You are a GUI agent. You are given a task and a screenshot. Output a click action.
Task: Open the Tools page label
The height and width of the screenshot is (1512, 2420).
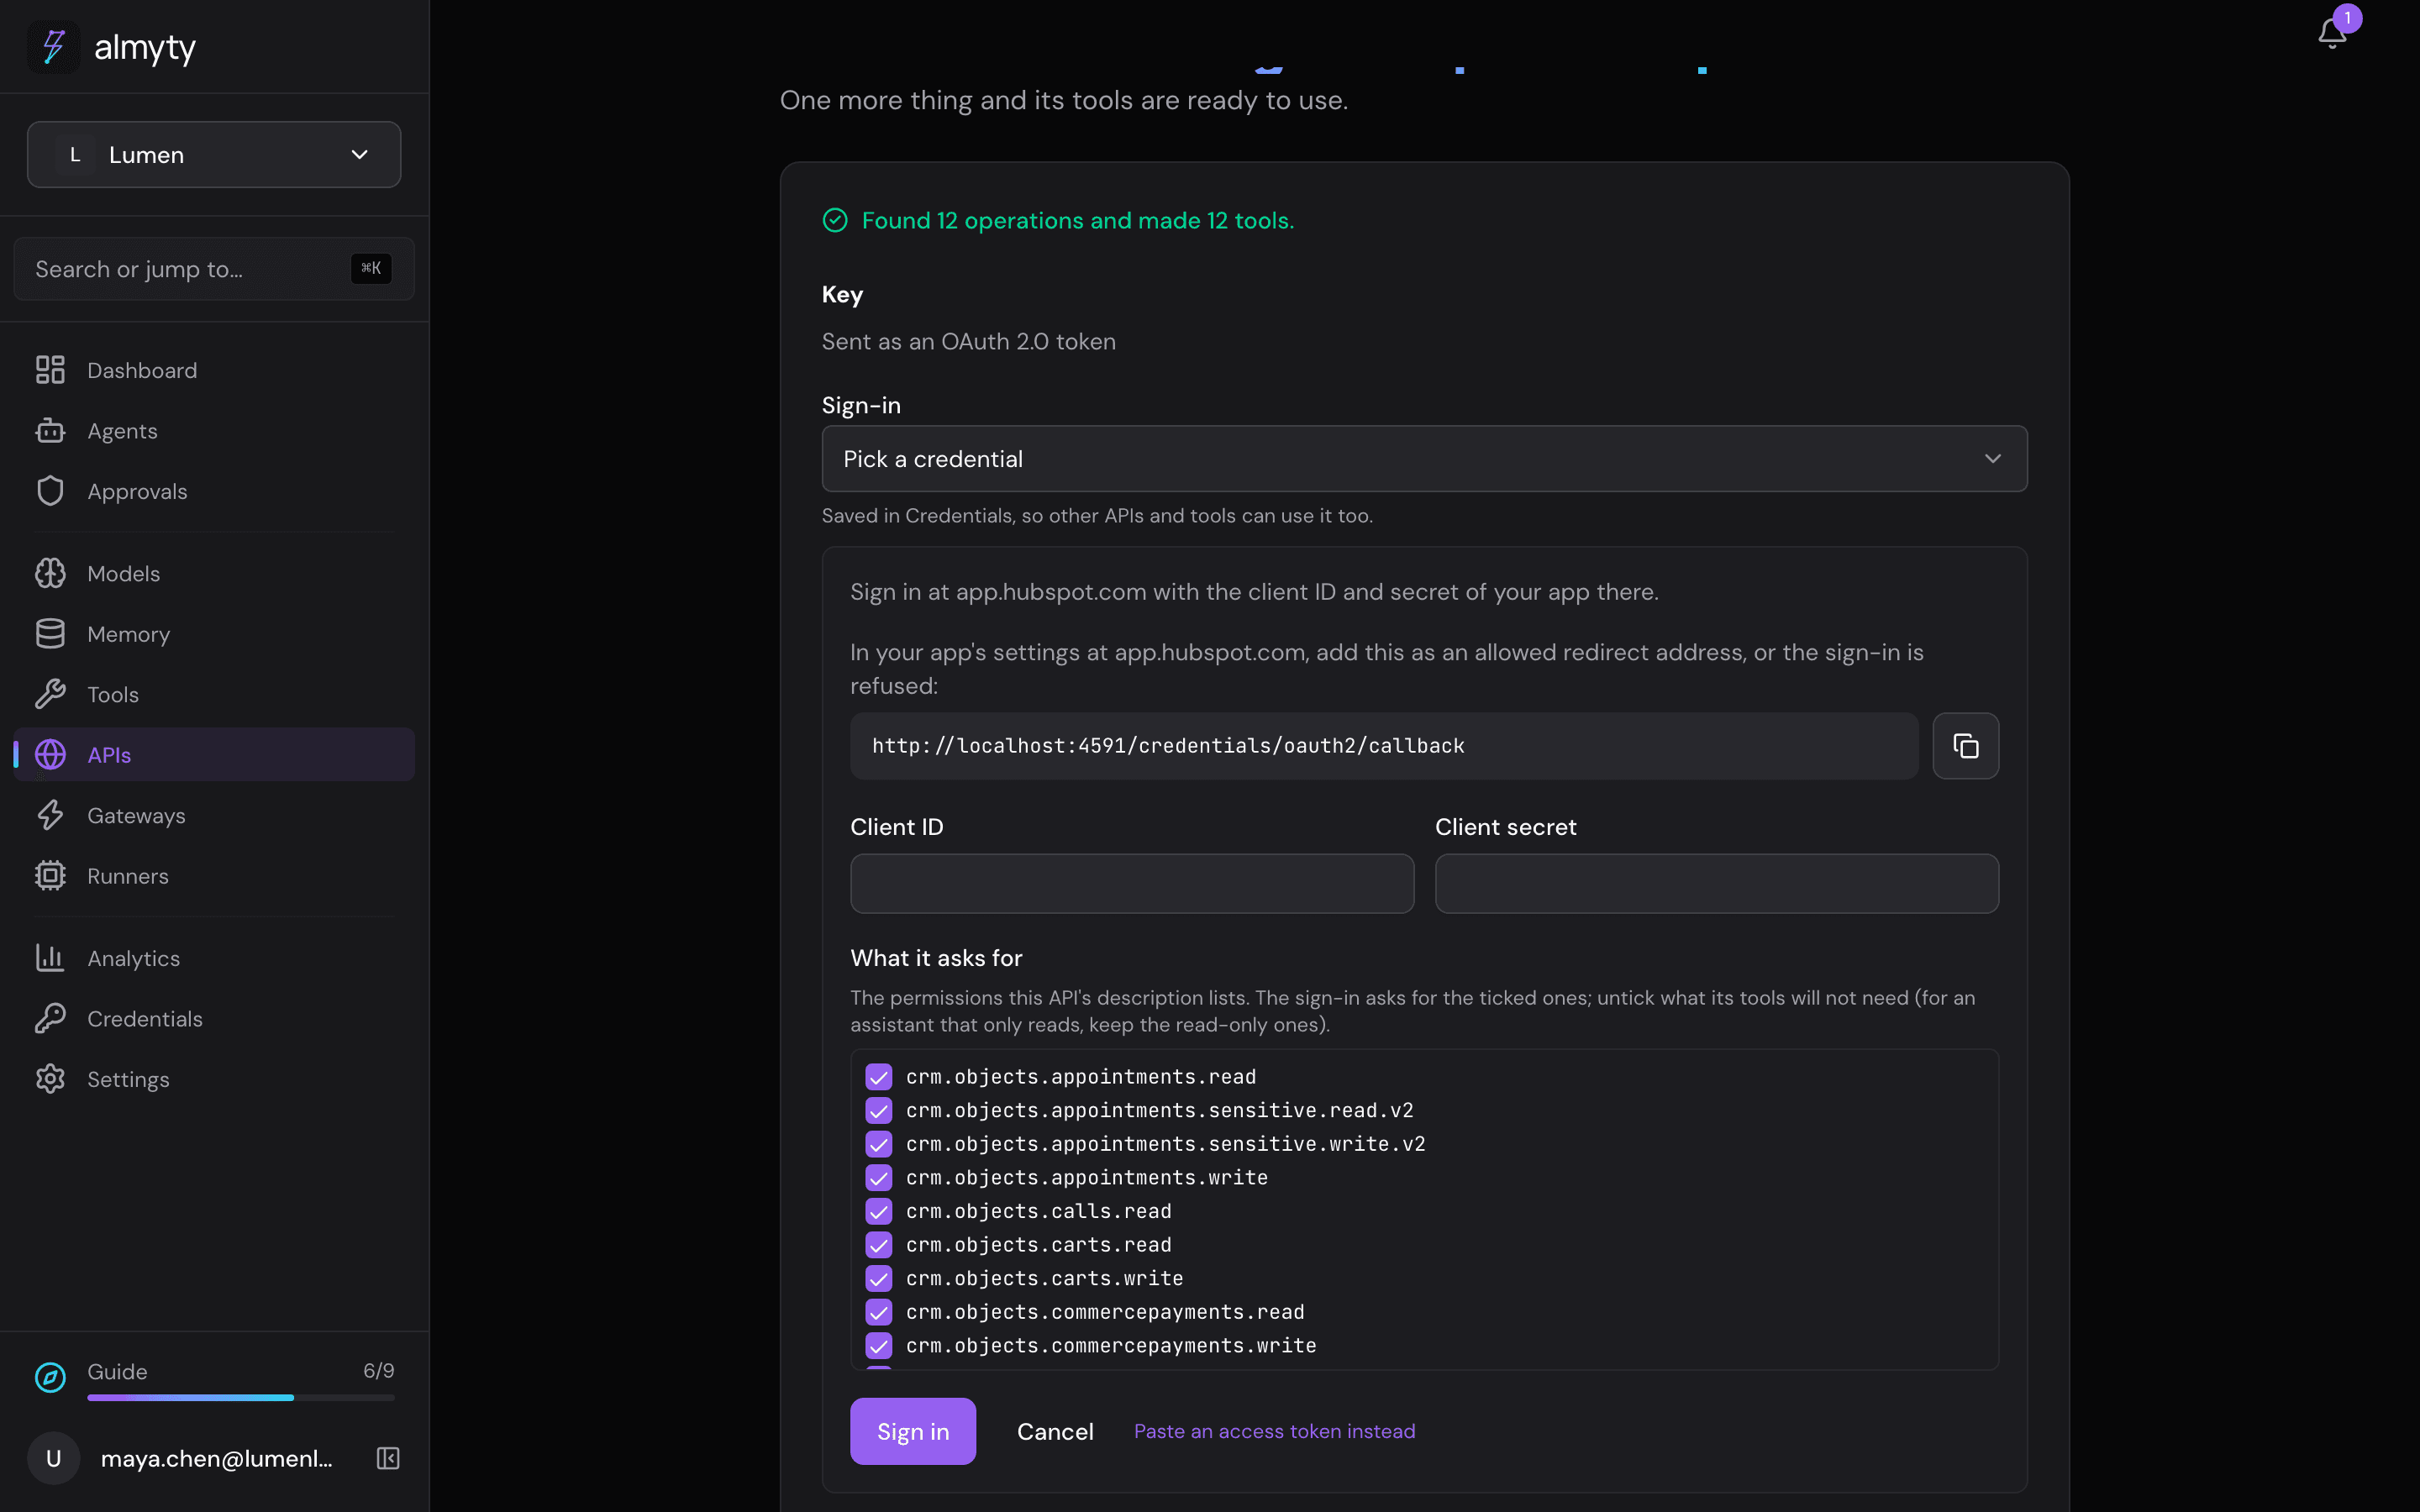[113, 694]
